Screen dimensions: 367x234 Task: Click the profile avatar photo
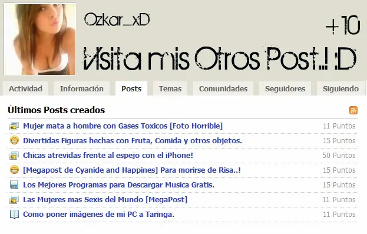(40, 39)
